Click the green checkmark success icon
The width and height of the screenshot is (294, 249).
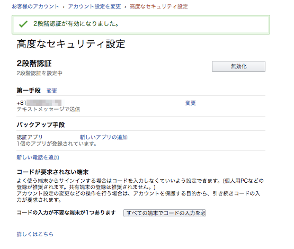pyautogui.click(x=23, y=24)
